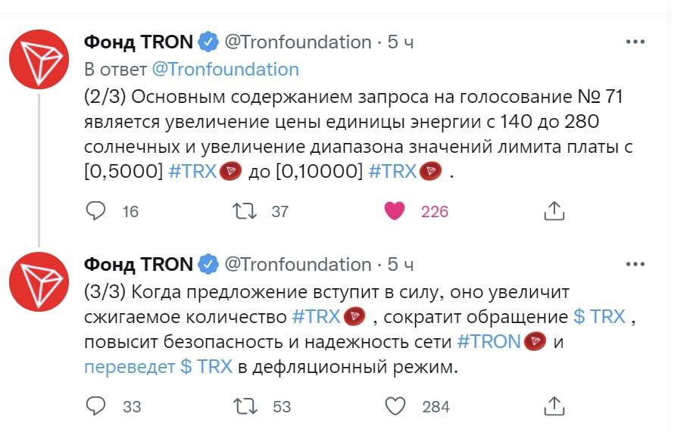Viewport: 690px width, 432px height.
Task: Open more options for the (3/3) tweet
Action: point(635,264)
